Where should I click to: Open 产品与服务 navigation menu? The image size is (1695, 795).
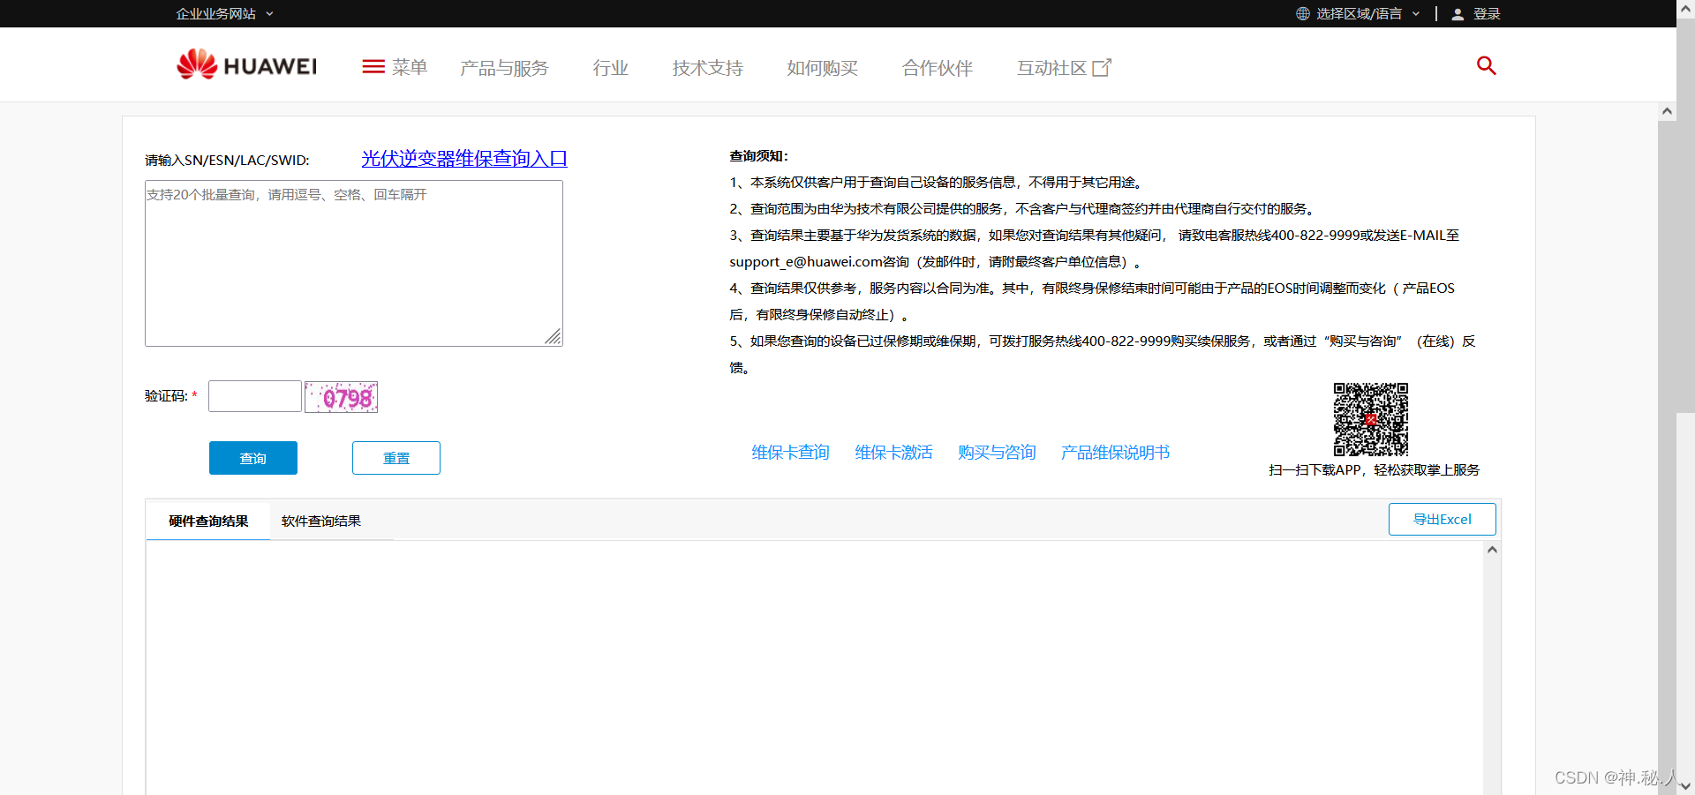click(x=504, y=68)
